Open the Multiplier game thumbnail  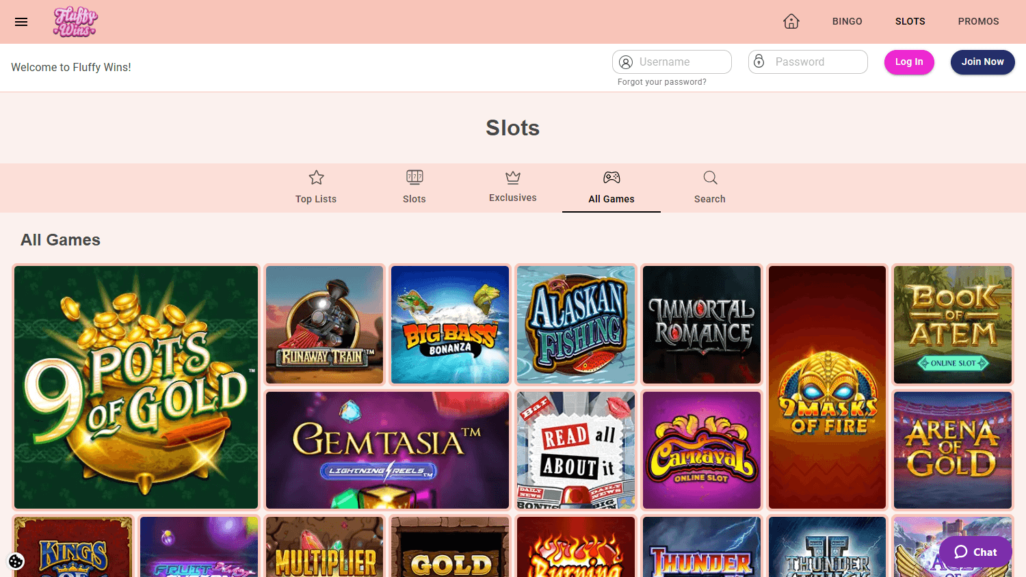pyautogui.click(x=324, y=547)
